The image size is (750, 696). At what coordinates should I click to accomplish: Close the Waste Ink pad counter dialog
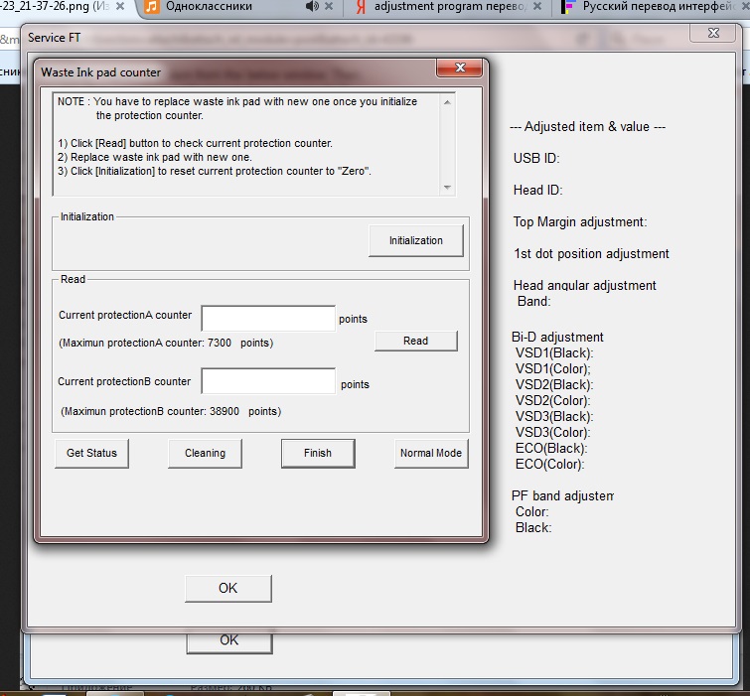(x=460, y=68)
